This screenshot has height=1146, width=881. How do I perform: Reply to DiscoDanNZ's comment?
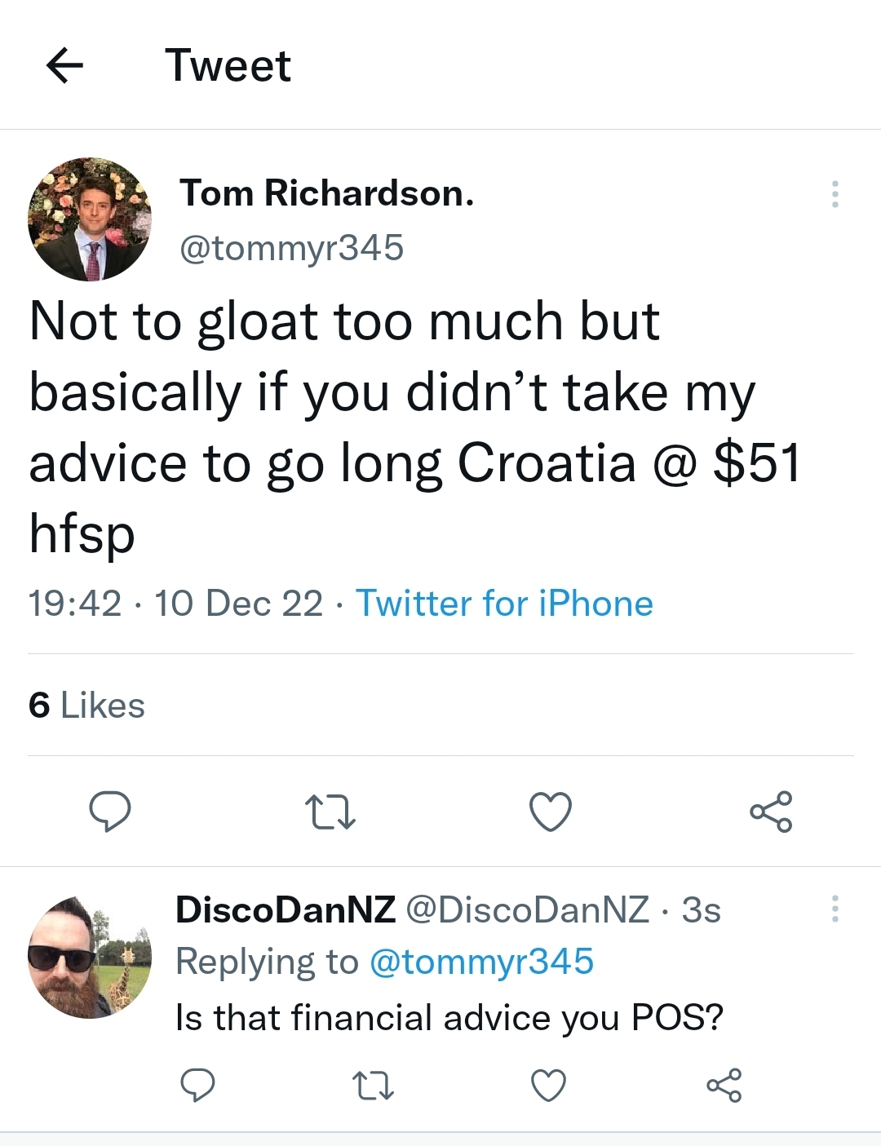(x=197, y=1085)
